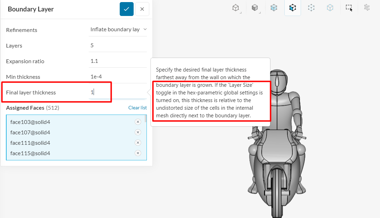
Task: Click the greyed-out mesh cube toolbar icon
Action: click(x=367, y=8)
